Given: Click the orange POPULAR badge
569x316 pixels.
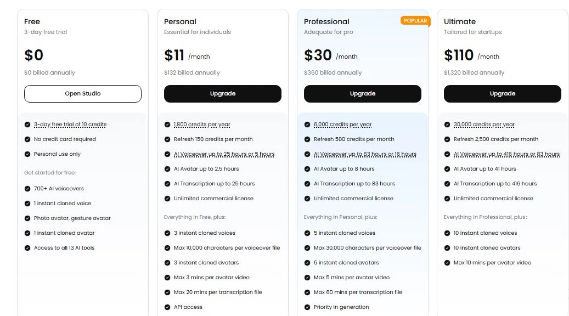Looking at the screenshot, I should click(415, 21).
